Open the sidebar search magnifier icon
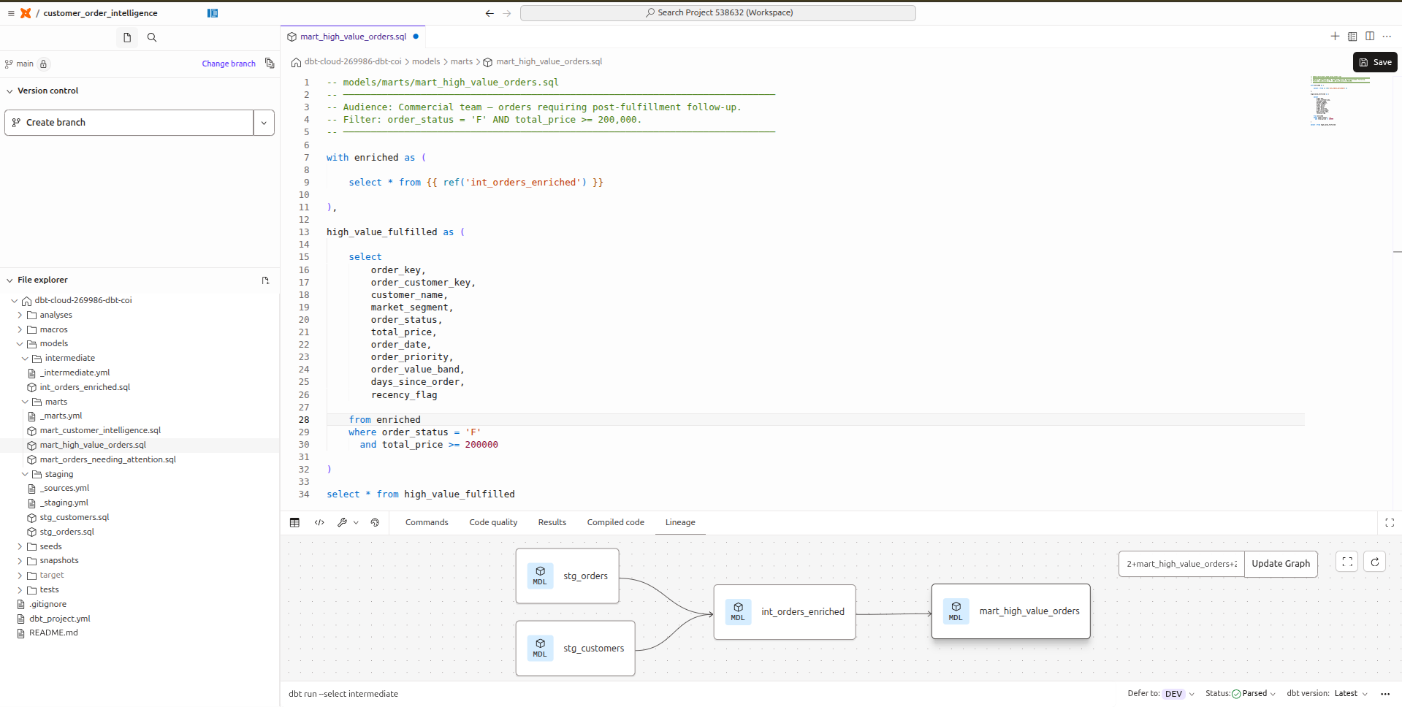The image size is (1402, 707). (x=152, y=37)
